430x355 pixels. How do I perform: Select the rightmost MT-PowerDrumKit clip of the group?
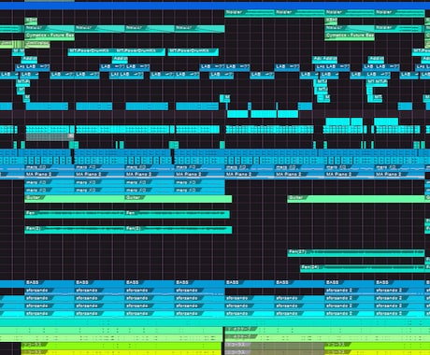(x=193, y=52)
